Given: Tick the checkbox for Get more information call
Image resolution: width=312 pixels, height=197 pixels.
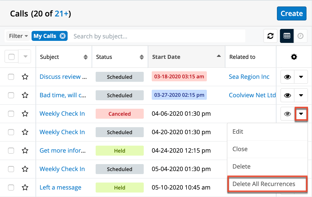Looking at the screenshot, I should click(11, 151).
